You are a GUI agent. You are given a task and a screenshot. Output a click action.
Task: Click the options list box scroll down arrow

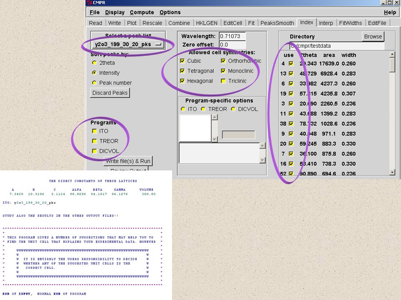(x=215, y=139)
